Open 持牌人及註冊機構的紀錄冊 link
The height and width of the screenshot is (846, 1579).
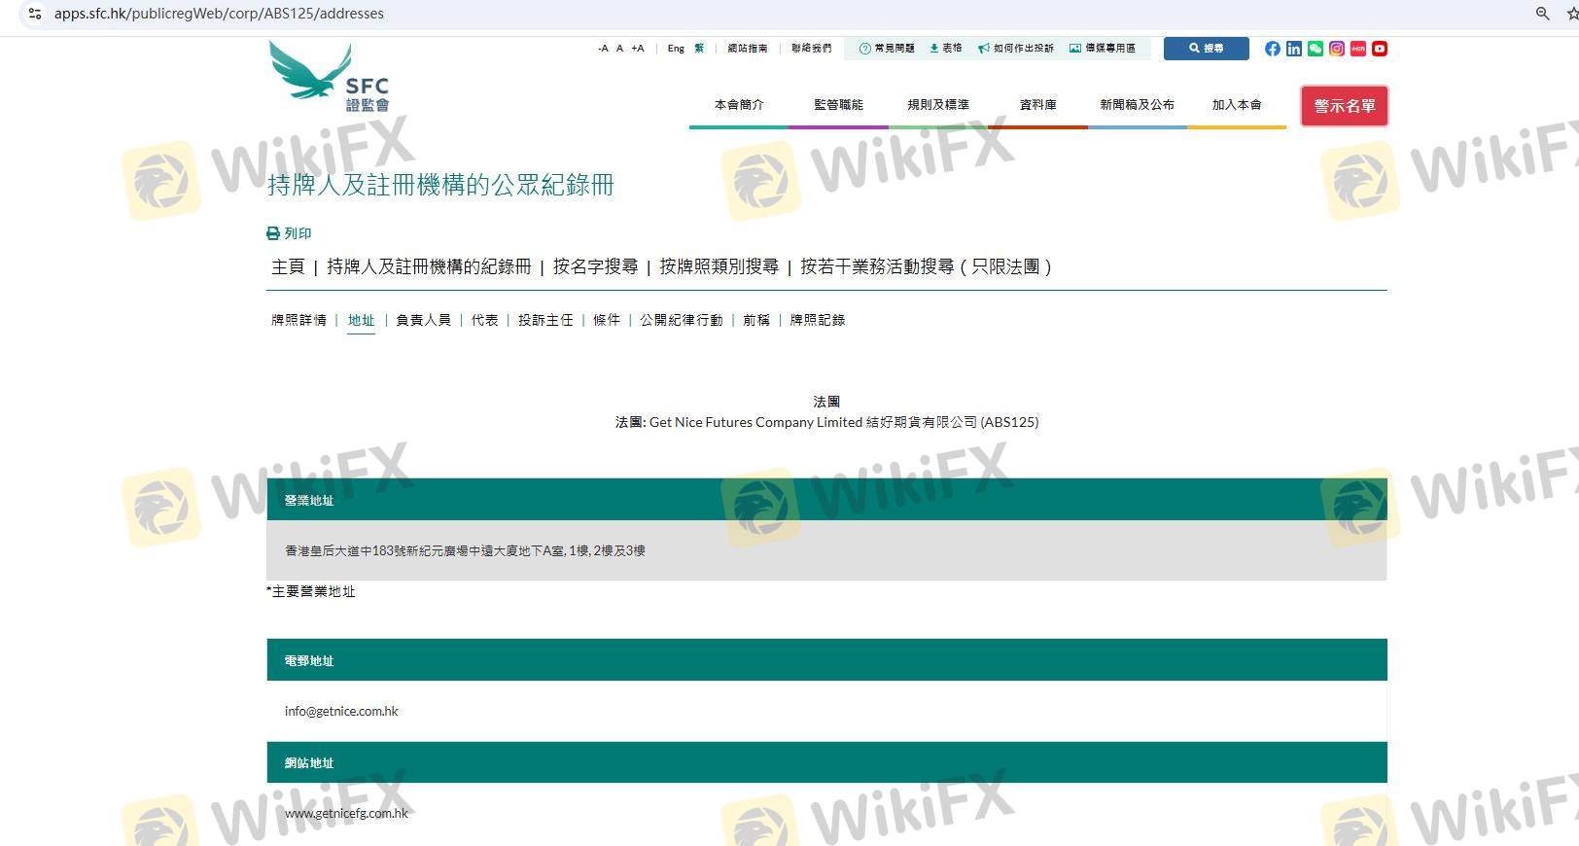429,266
